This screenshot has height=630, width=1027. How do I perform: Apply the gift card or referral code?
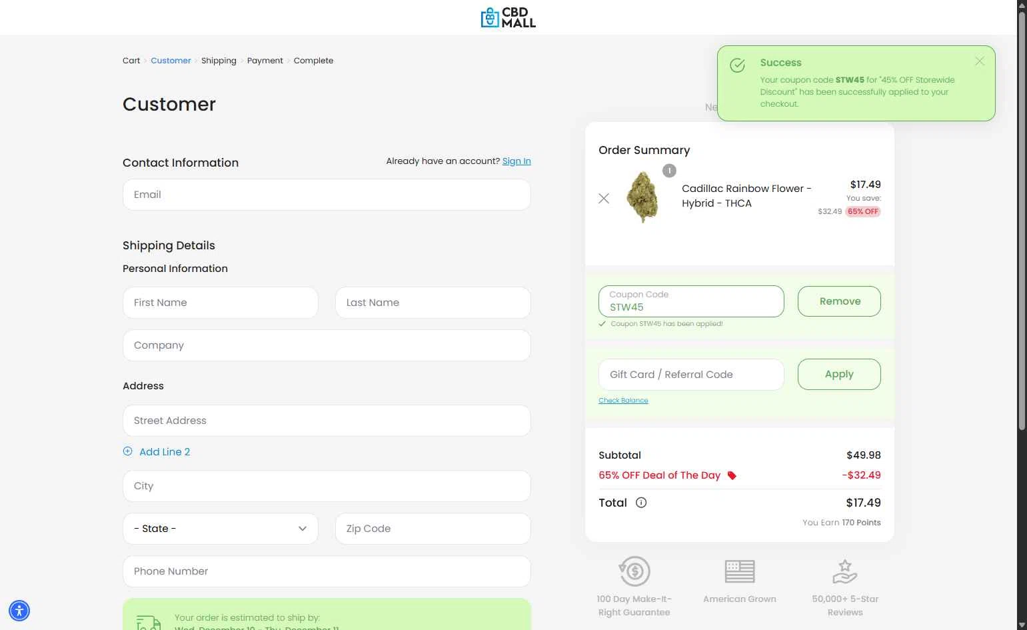point(839,374)
